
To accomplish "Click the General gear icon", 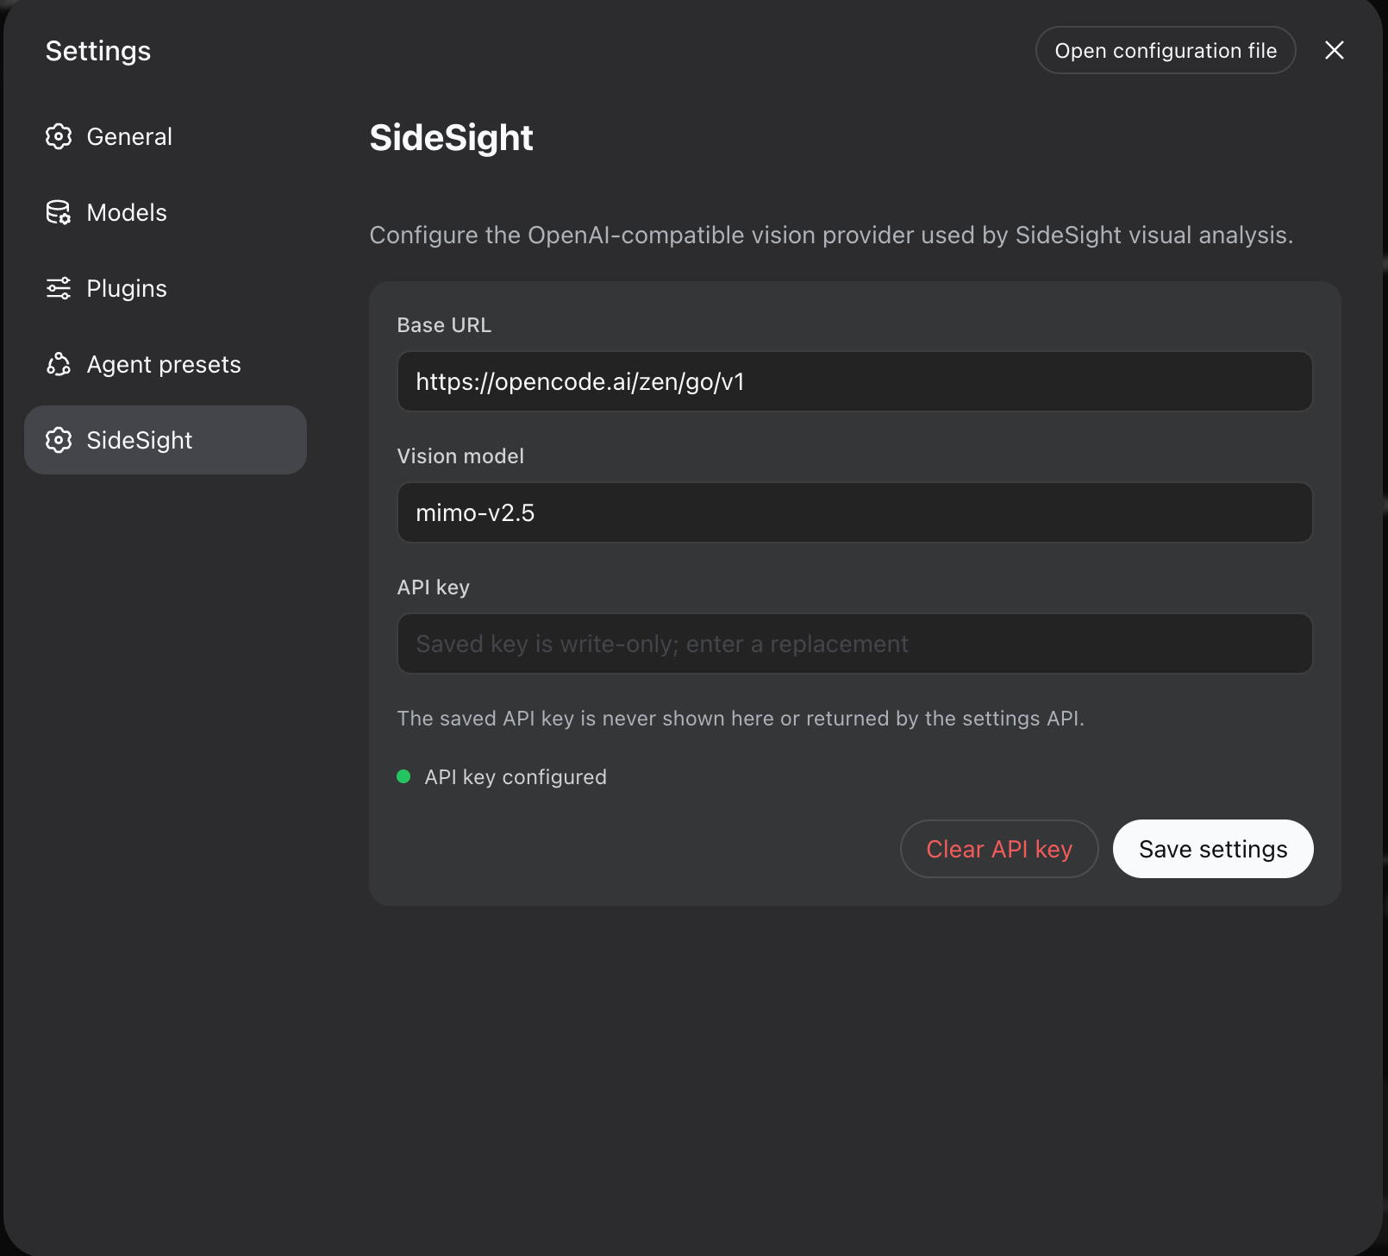I will [x=59, y=136].
